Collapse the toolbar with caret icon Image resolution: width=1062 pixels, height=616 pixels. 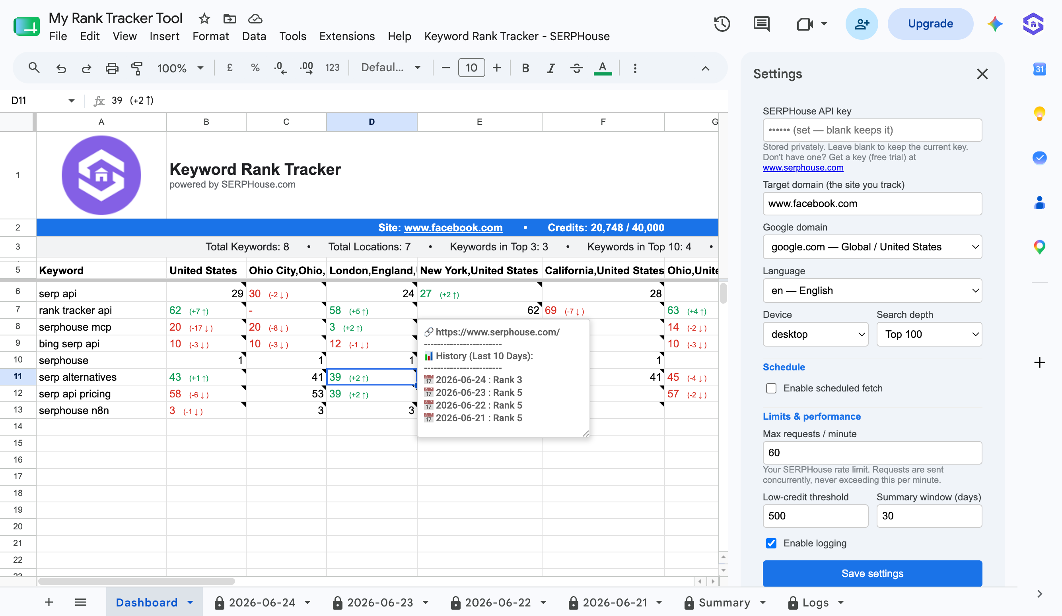pyautogui.click(x=705, y=68)
